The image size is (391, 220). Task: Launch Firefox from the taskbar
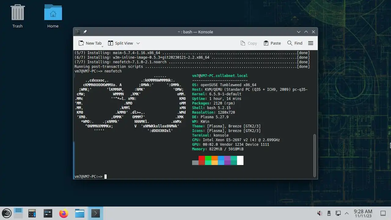pos(64,213)
